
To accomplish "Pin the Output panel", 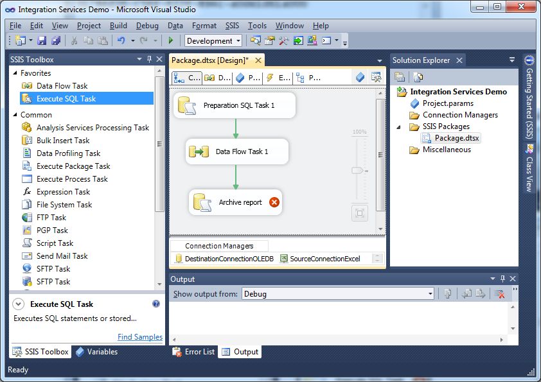I will (502, 279).
